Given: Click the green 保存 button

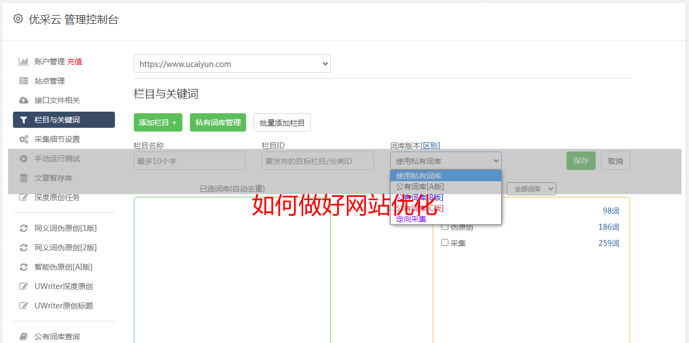Looking at the screenshot, I should point(581,161).
